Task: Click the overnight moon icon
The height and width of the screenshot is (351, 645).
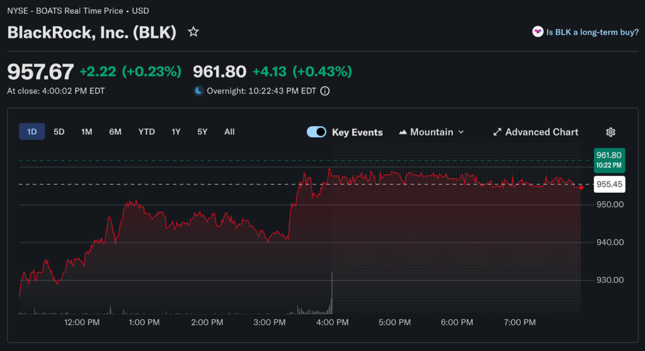Action: pyautogui.click(x=198, y=91)
